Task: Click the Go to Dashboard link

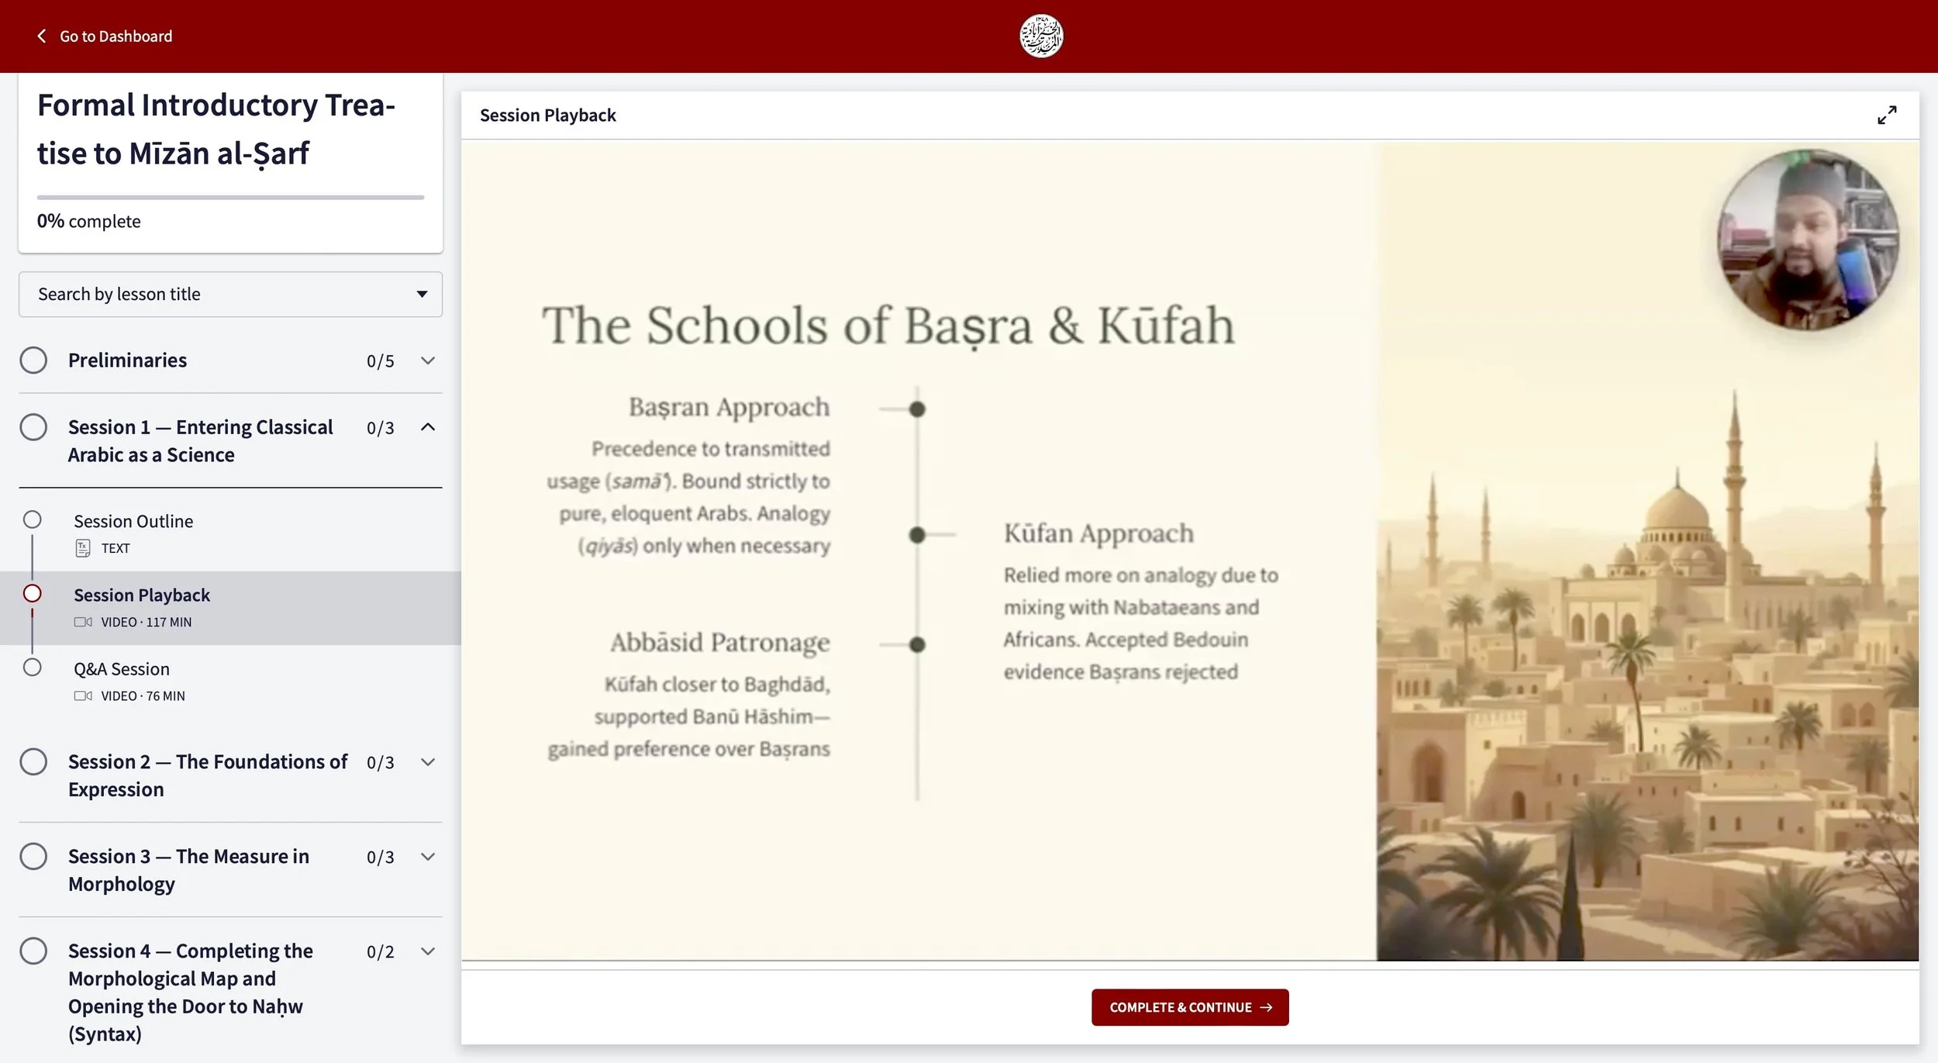Action: [x=116, y=36]
